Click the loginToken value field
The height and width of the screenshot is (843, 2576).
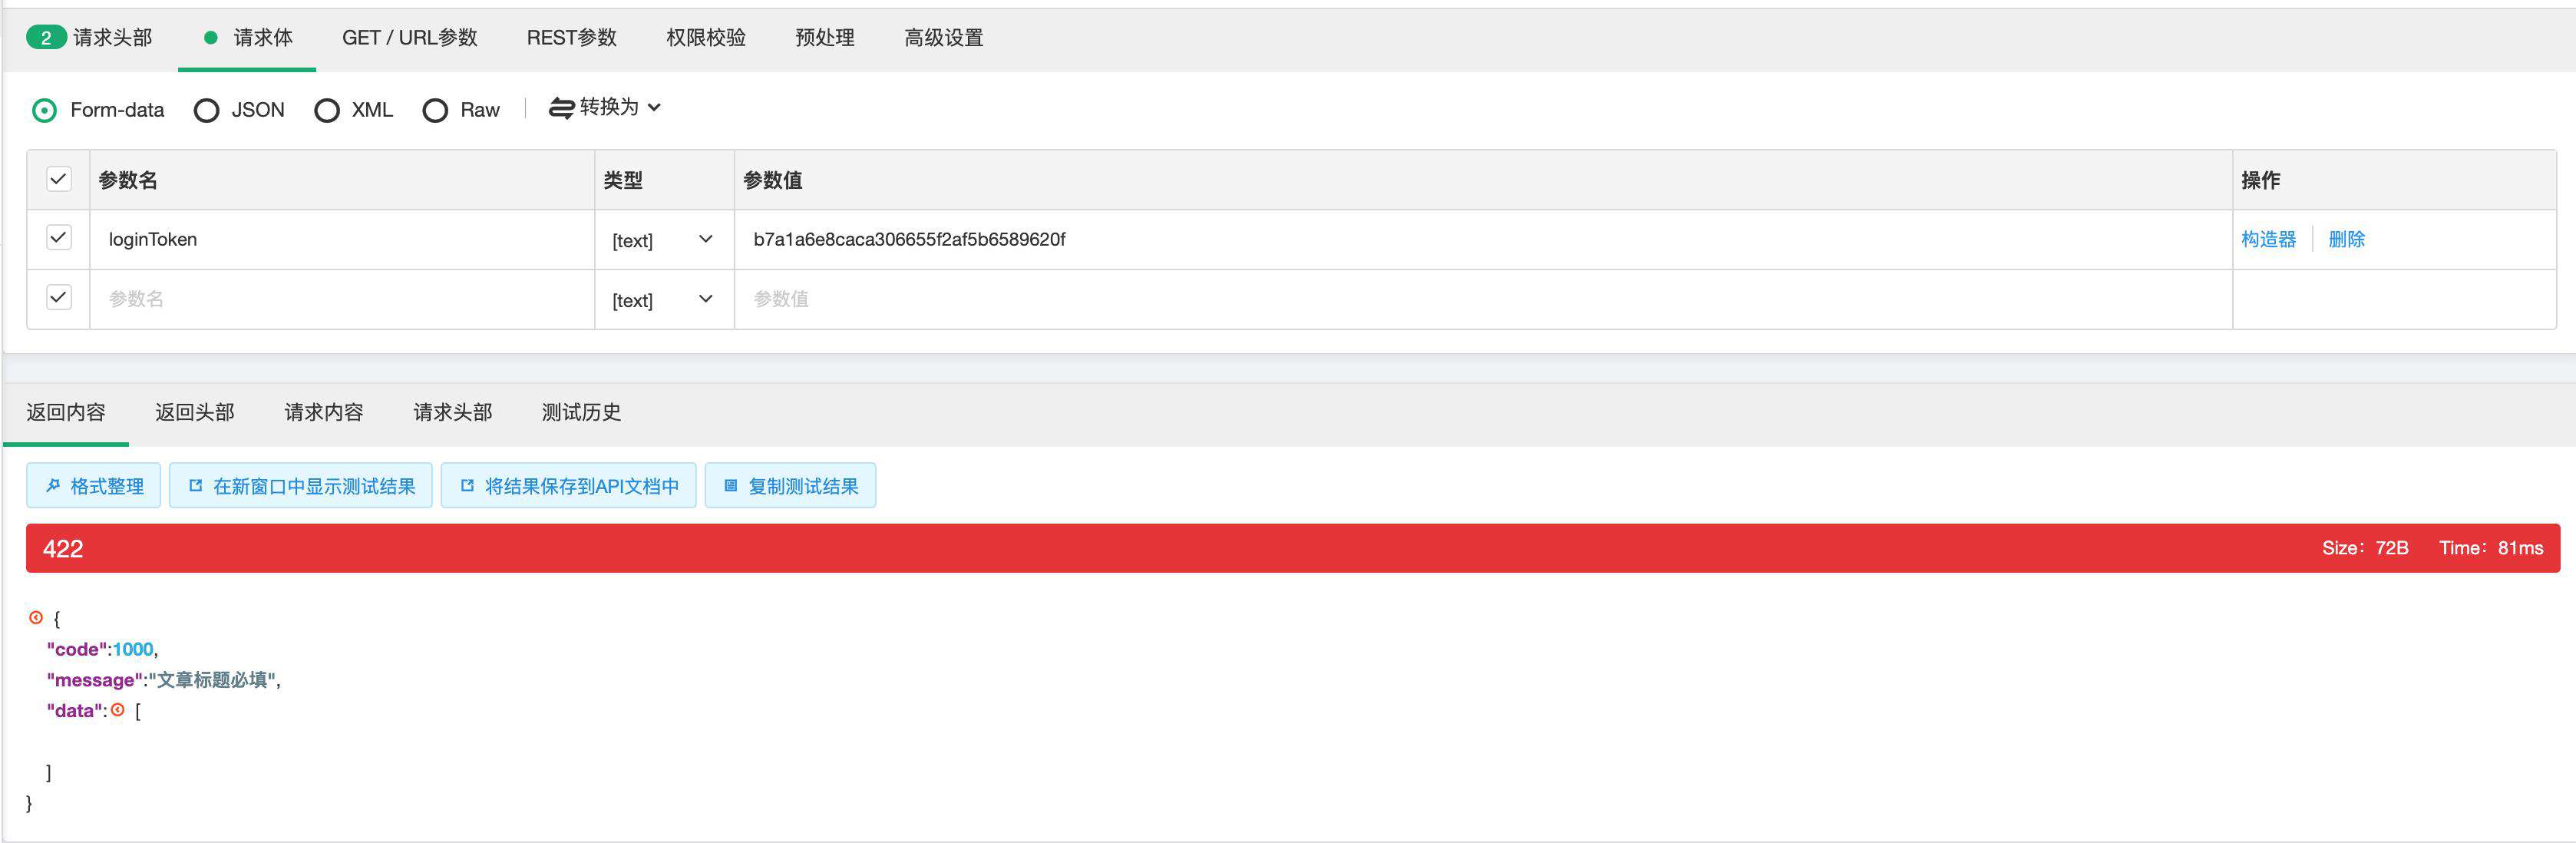pos(1483,239)
